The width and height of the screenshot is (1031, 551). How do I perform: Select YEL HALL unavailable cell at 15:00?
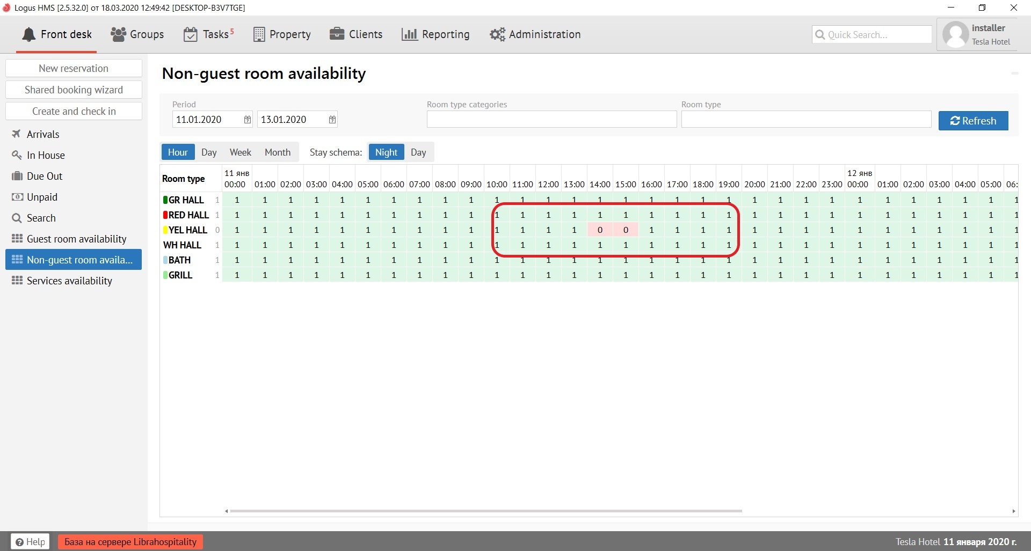(x=626, y=230)
